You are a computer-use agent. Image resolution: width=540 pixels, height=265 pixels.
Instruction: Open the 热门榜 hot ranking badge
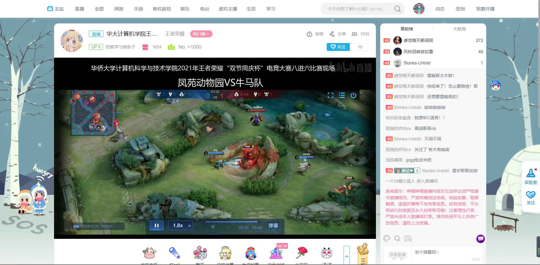pos(201,34)
